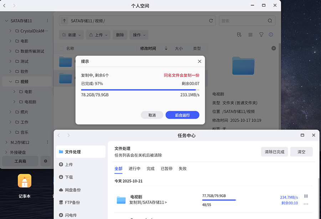
Task: Switch to the 全部 tab
Action: [118, 169]
